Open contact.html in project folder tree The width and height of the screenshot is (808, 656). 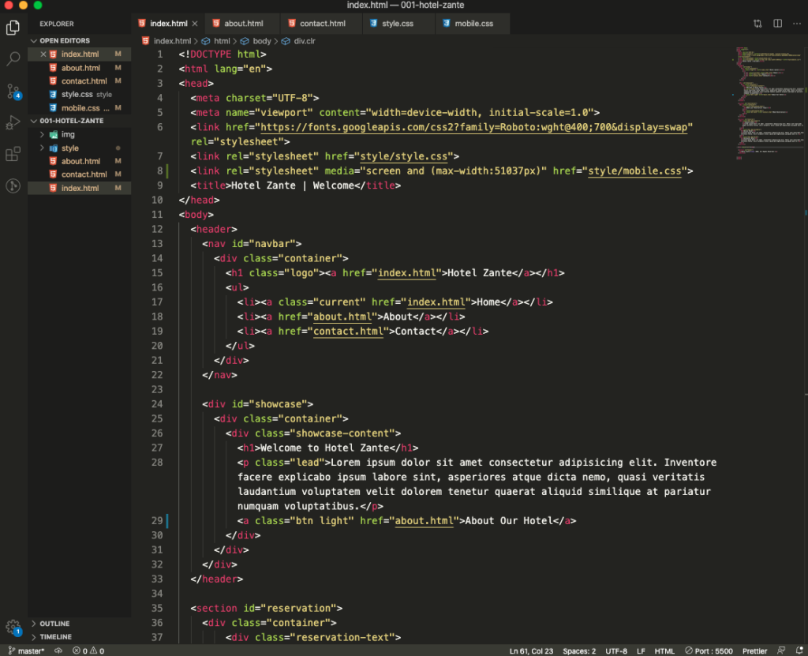pyautogui.click(x=84, y=174)
